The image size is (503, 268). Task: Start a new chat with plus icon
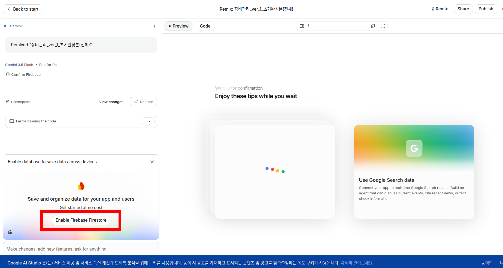click(x=155, y=26)
